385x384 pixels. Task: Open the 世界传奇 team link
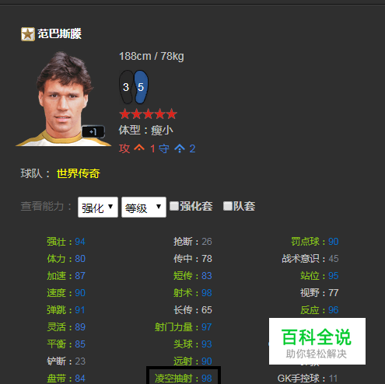79,173
